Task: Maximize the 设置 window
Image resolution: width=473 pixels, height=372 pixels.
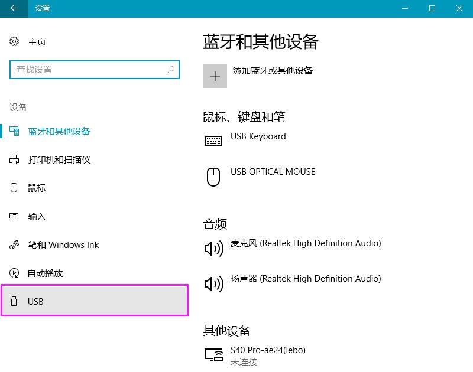Action: 432,8
